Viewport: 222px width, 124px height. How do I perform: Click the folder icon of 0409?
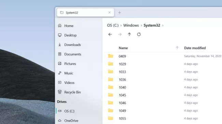[111, 56]
